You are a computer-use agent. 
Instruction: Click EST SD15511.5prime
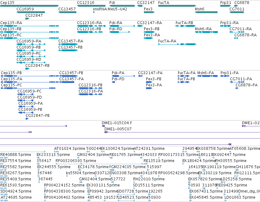point(148,185)
